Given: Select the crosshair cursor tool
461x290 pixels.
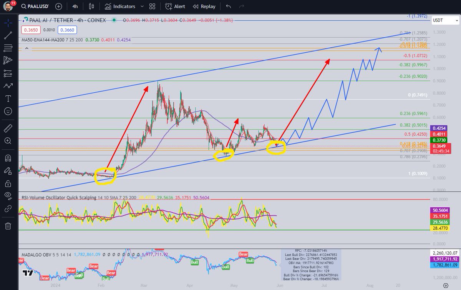Looking at the screenshot, I should point(8,23).
